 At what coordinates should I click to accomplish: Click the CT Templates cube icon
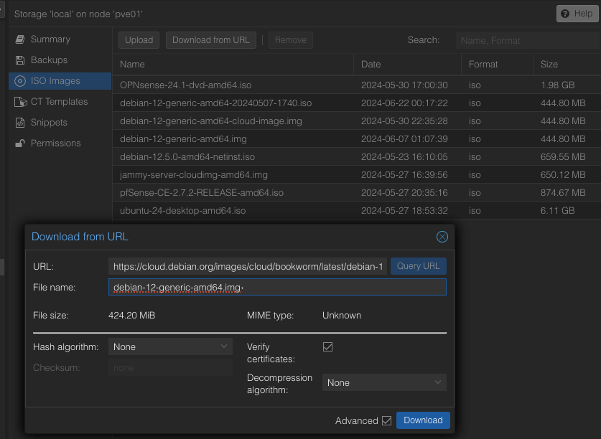19,102
